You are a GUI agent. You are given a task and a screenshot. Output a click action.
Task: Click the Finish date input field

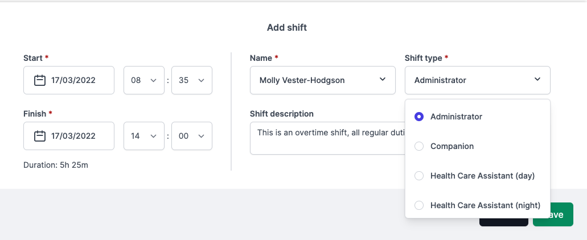[73, 136]
